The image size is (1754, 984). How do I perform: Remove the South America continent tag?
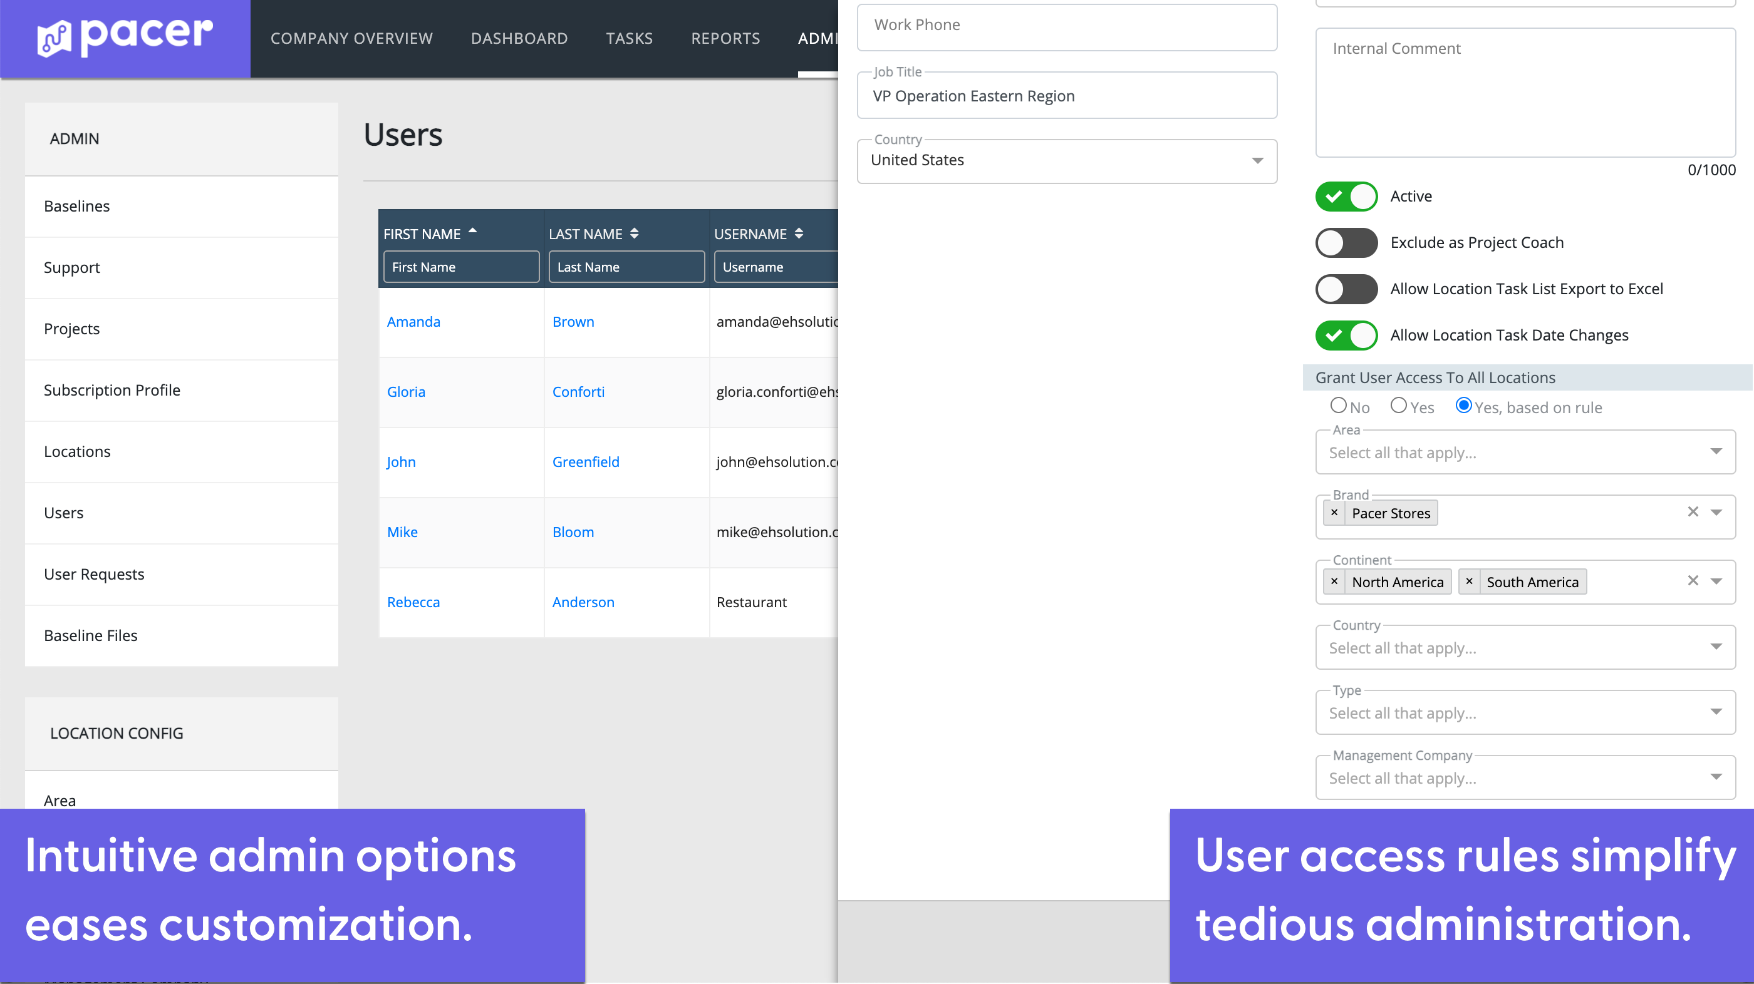[1469, 581]
